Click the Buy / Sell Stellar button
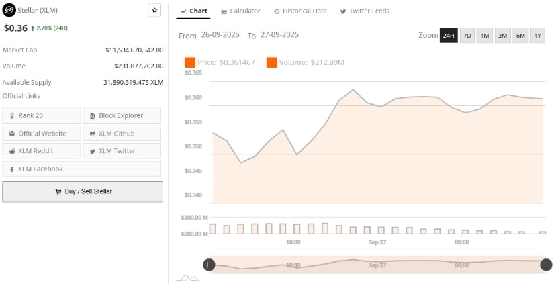This screenshot has width=554, height=284. [83, 192]
